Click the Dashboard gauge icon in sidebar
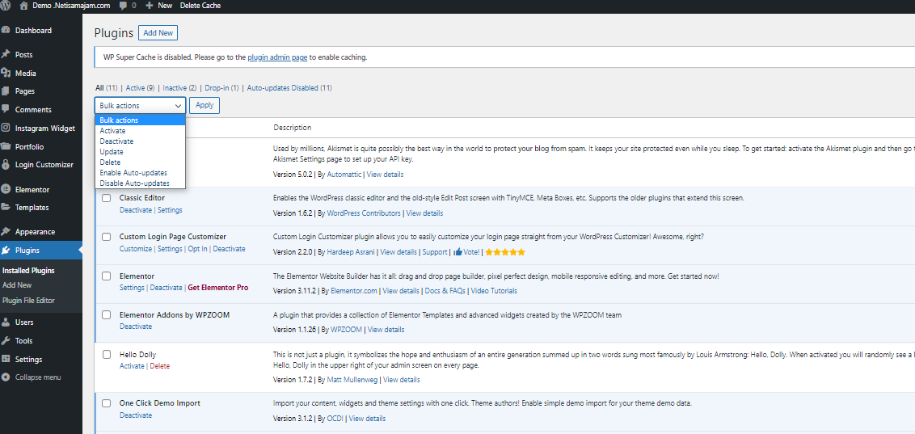 tap(6, 31)
